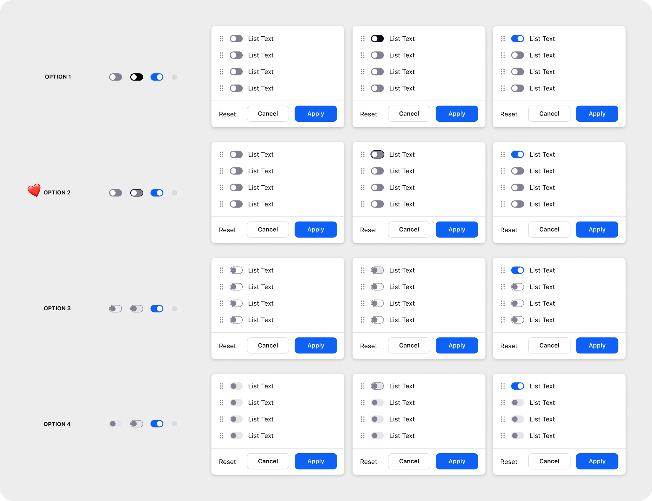Screen dimensions: 652x501
Task: Click the OPTION 3 label
Action: click(57, 308)
